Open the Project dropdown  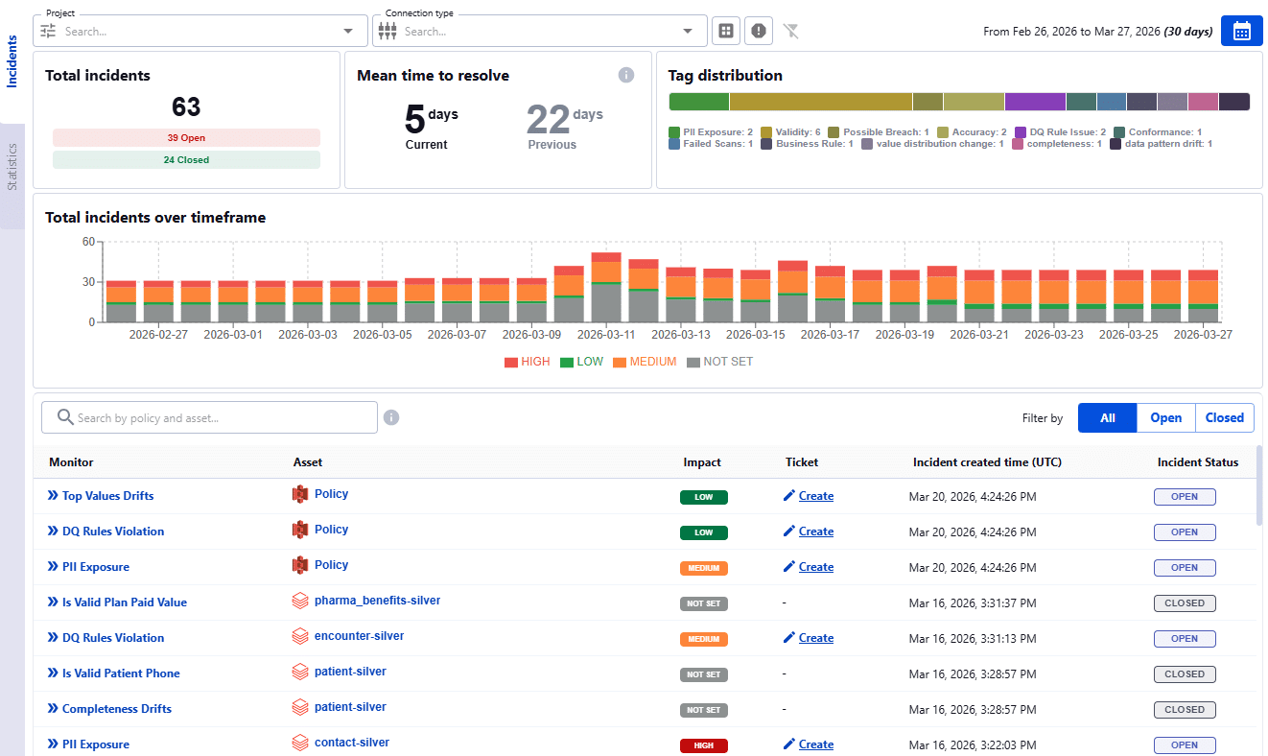(347, 30)
